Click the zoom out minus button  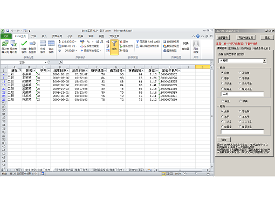pos(185,174)
